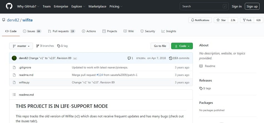This screenshot has width=264, height=123.
Task: Click the history clock icon by 153 commits
Action: 171,58
